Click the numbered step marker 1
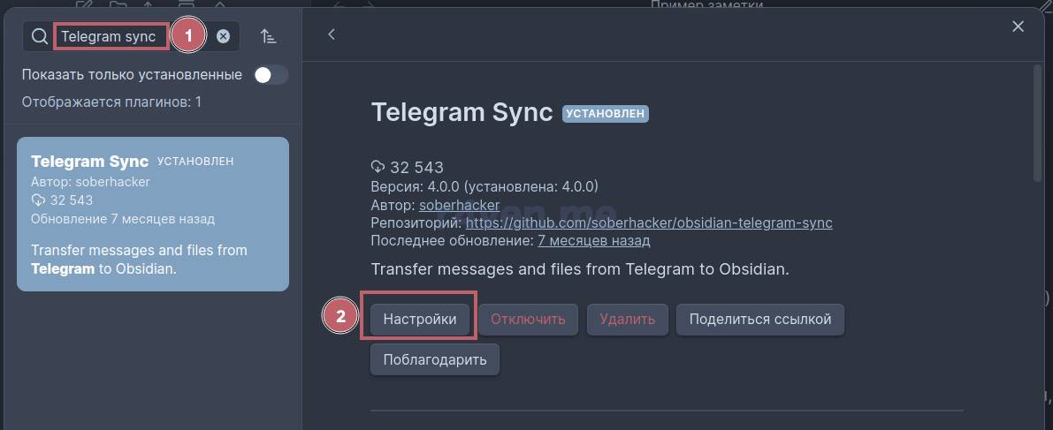Viewport: 1053px width, 430px height. [187, 36]
